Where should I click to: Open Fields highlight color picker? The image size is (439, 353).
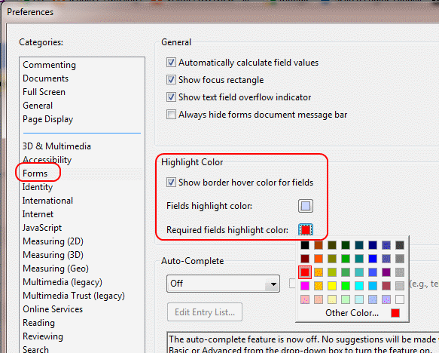(x=306, y=206)
